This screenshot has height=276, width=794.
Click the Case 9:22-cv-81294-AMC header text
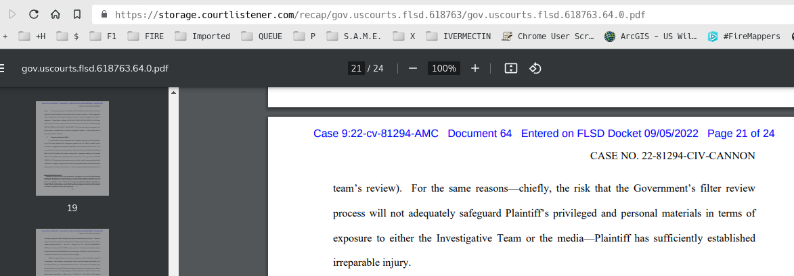coord(376,134)
